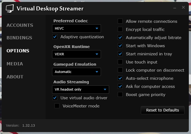Screen dimensions: 191x134
Task: Turn on Encrypt local traffic
Action: [x=120, y=29]
